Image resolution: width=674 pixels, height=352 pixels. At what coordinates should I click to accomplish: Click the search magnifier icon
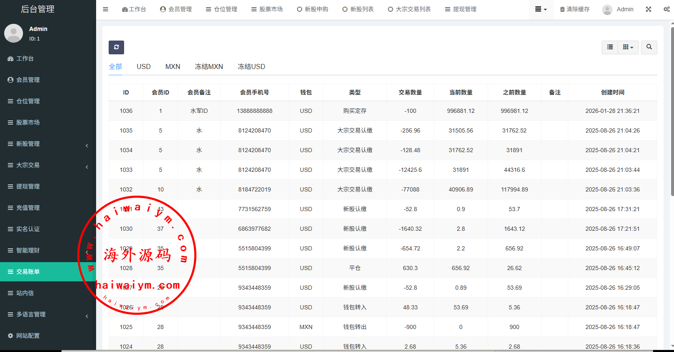pyautogui.click(x=649, y=47)
